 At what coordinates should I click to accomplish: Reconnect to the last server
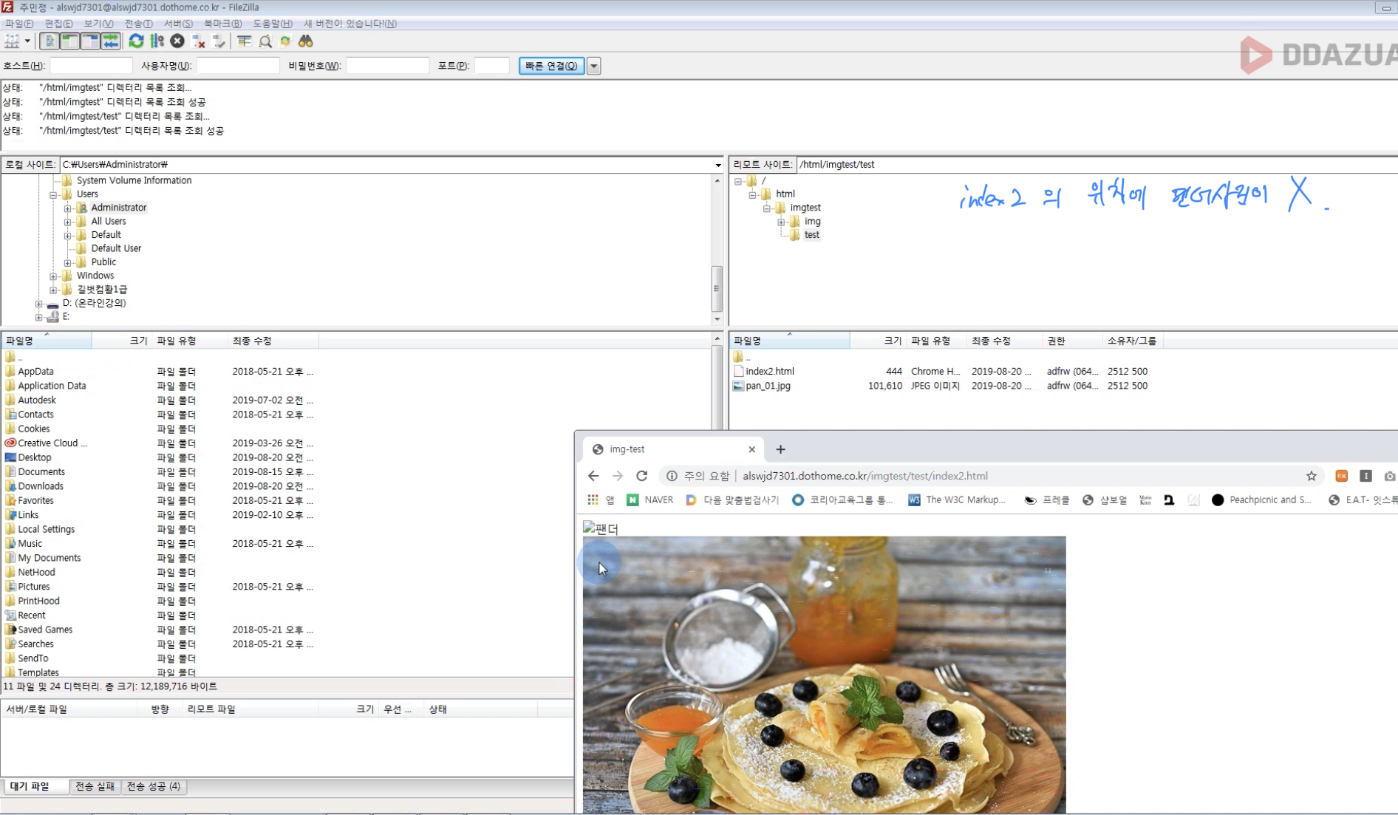click(219, 41)
